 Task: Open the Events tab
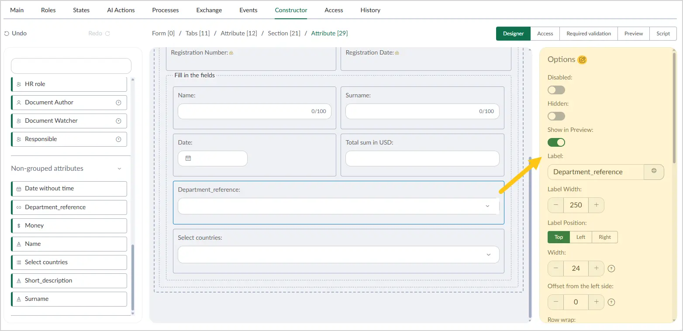(248, 10)
